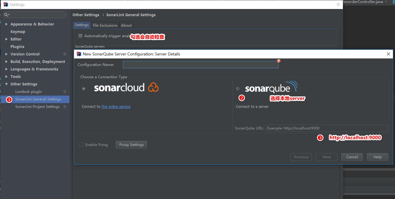Click the Proxy Settings button
This screenshot has width=395, height=199.
[131, 145]
